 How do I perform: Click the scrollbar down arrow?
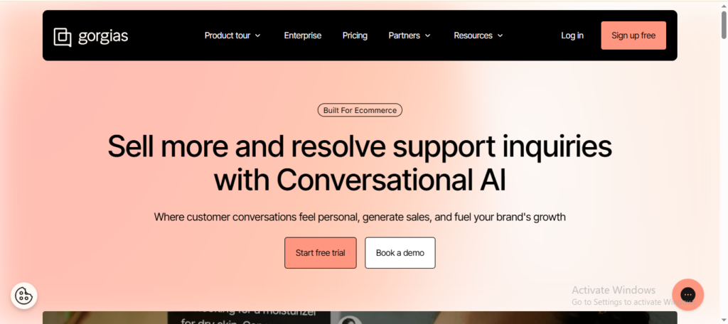[x=723, y=319]
